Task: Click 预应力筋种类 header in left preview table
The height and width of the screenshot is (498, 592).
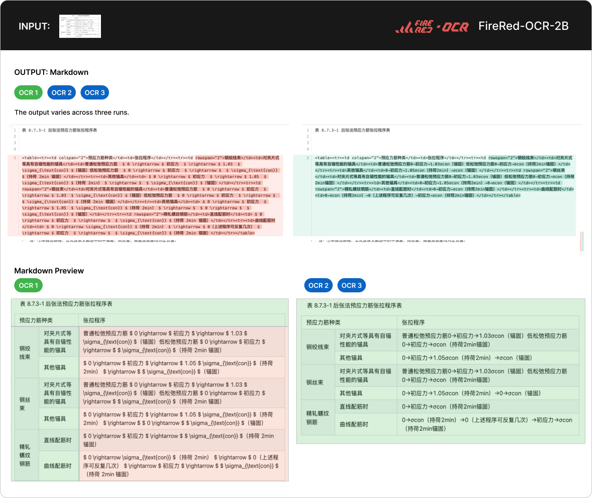Action: tap(36, 320)
